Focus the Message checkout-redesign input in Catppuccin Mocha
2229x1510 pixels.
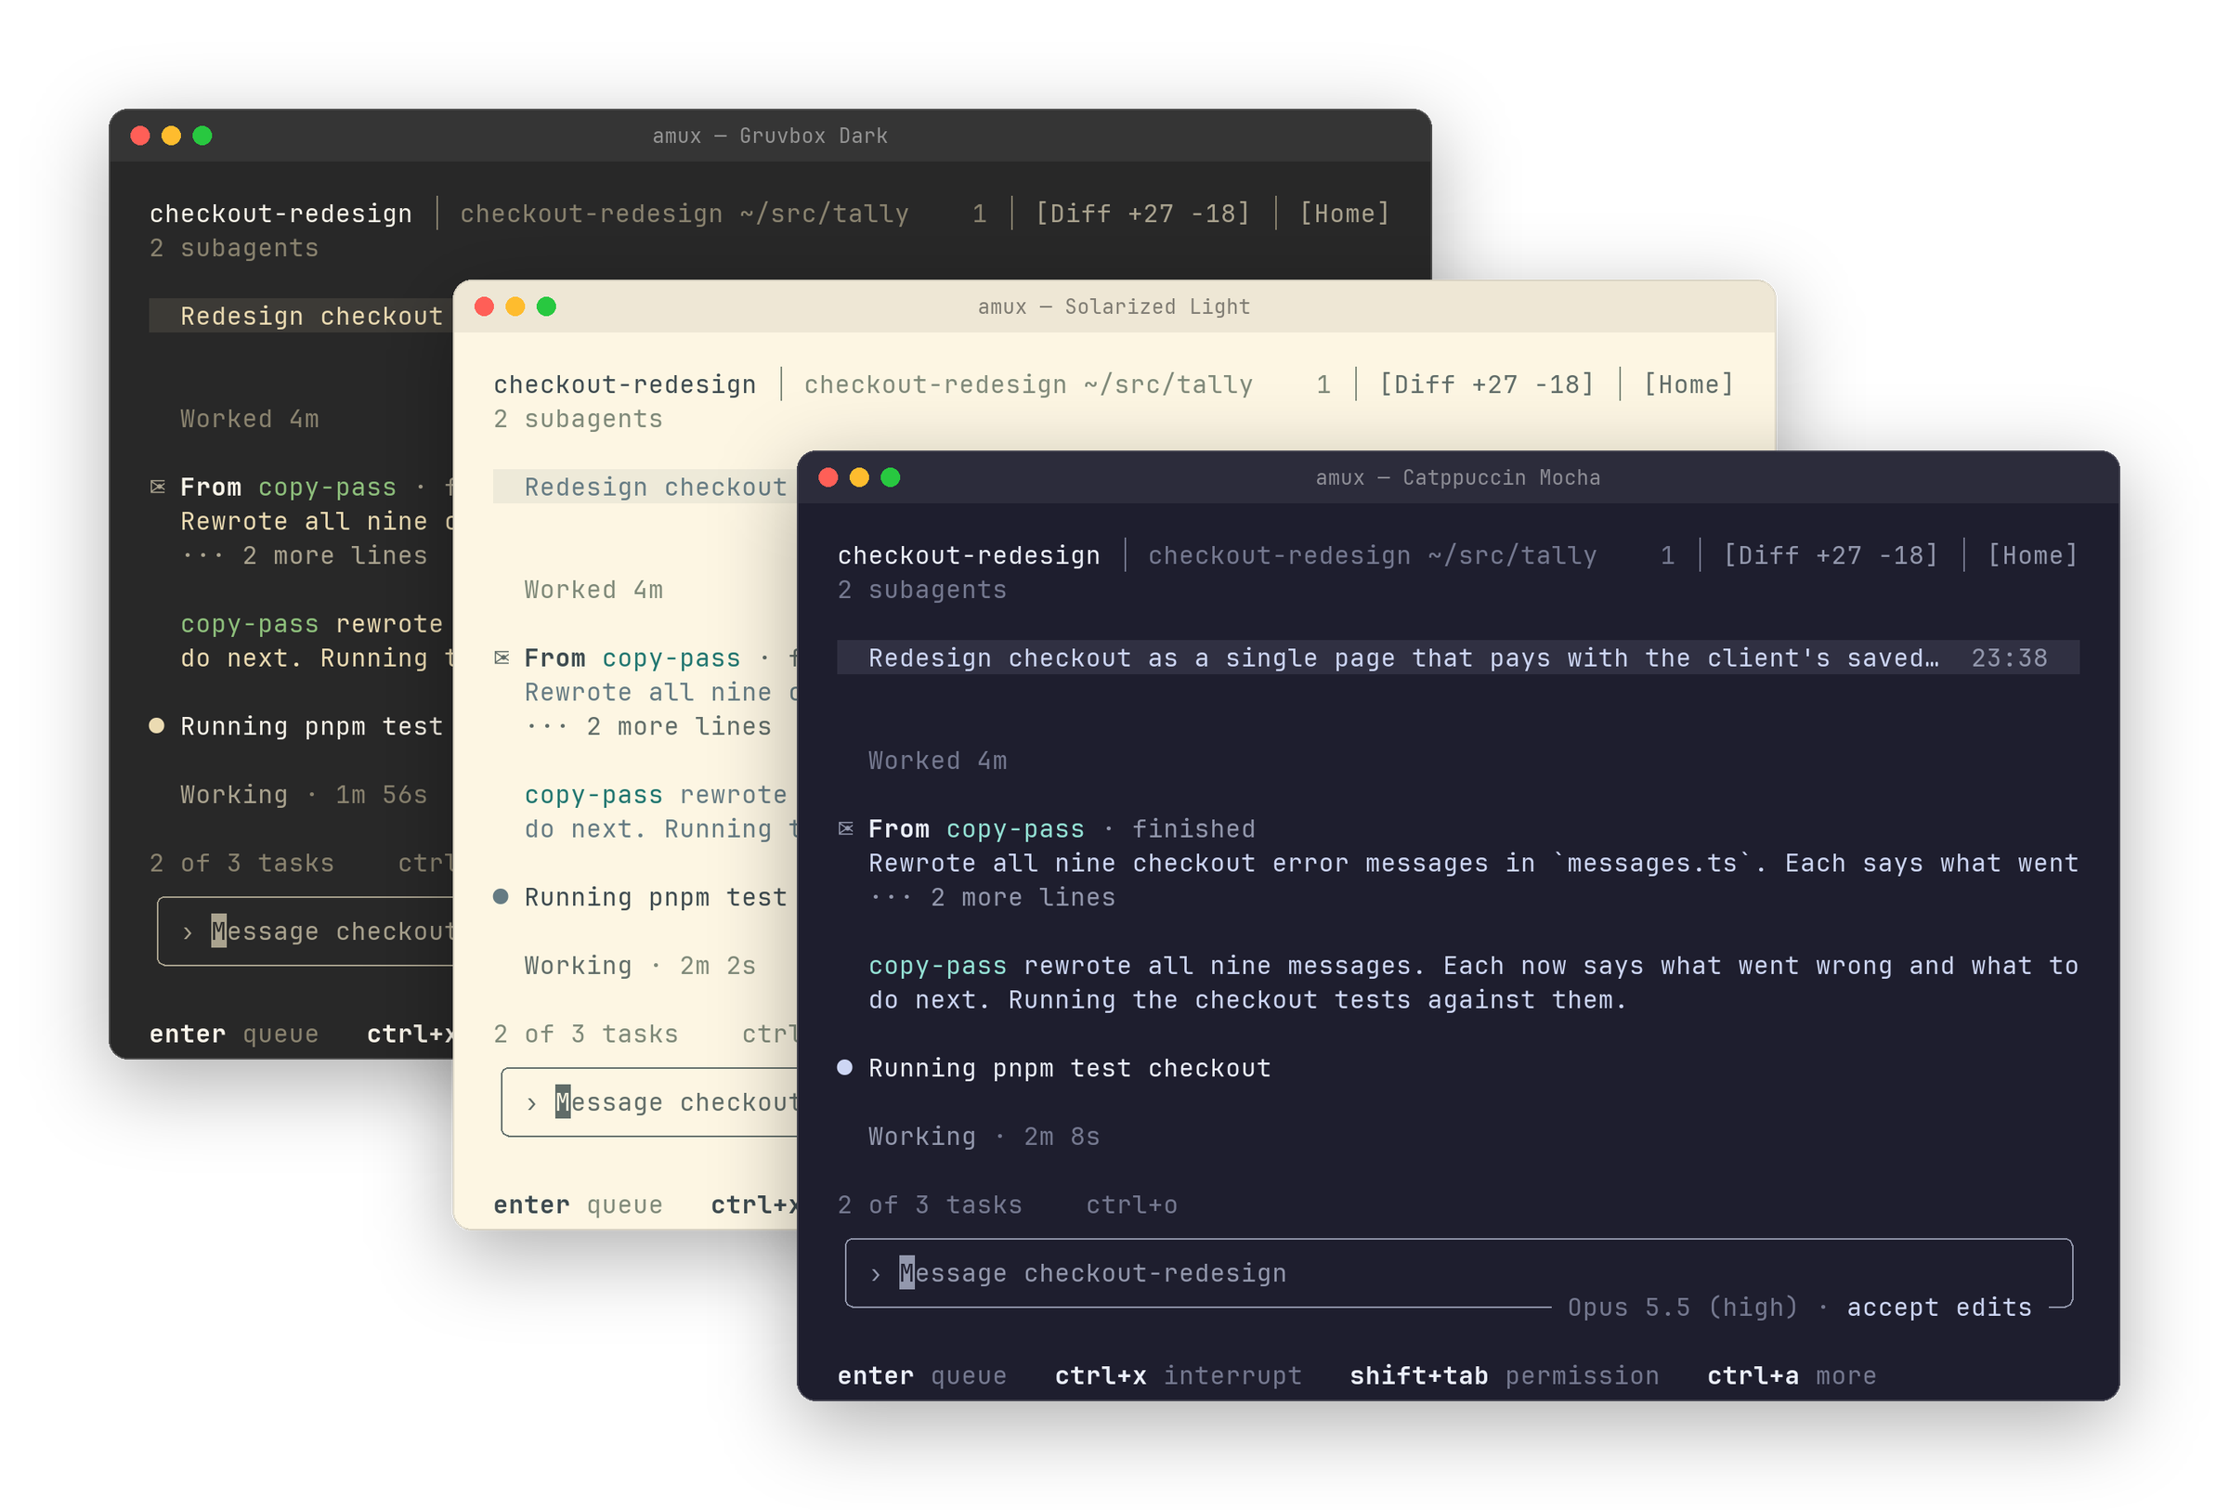click(x=1458, y=1273)
